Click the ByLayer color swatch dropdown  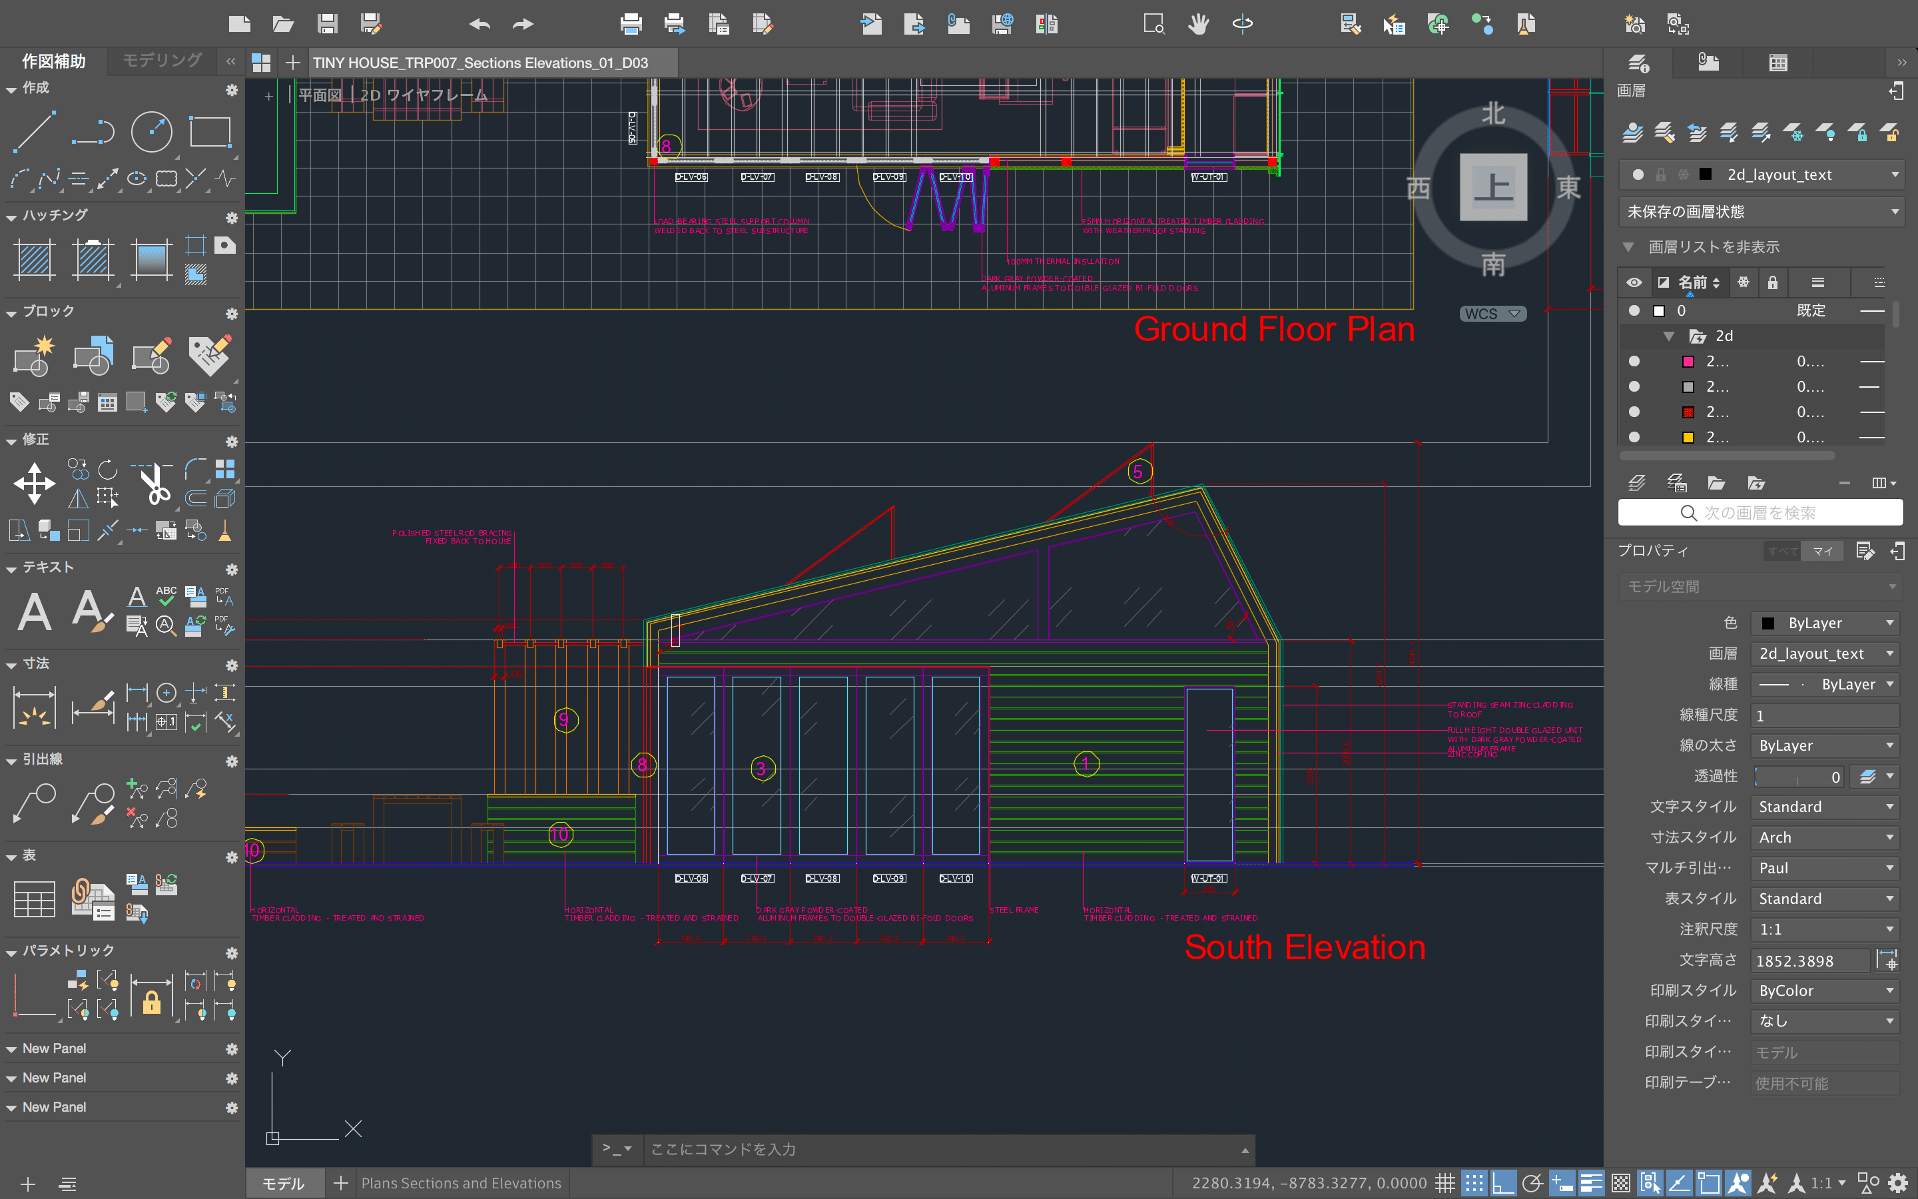click(1823, 623)
